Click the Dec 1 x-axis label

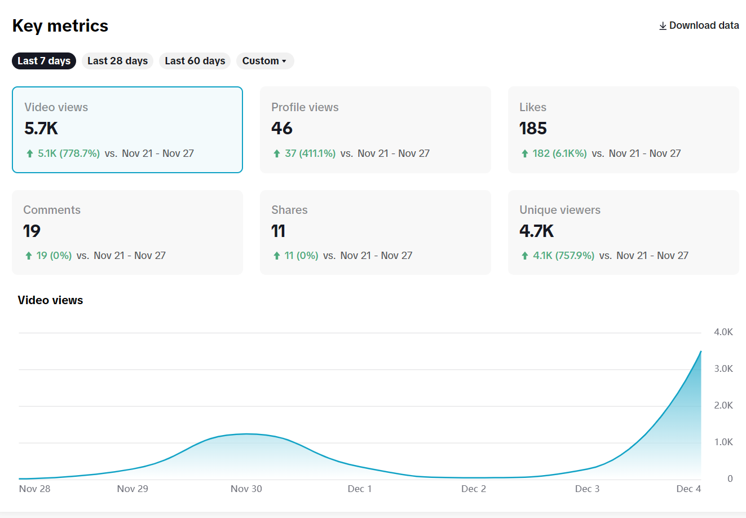pyautogui.click(x=360, y=489)
